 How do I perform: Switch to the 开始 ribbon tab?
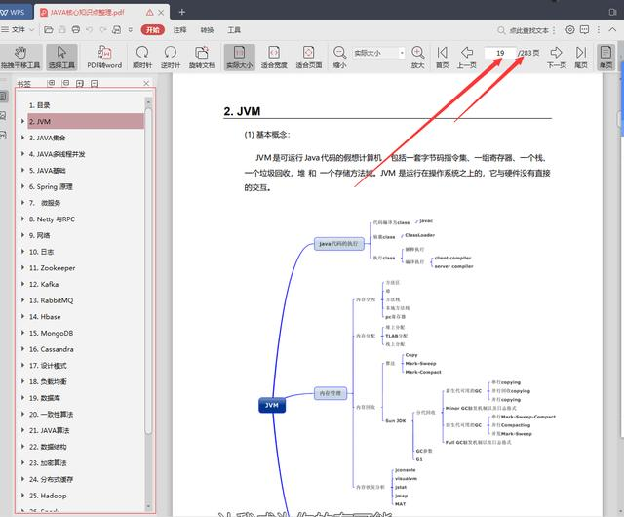153,30
